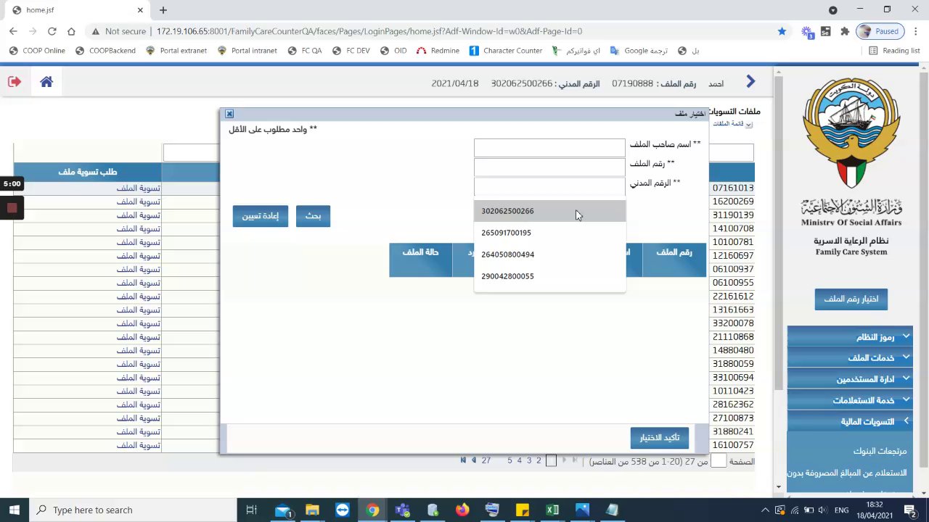
Task: Click the الصفحة page number box
Action: pyautogui.click(x=719, y=461)
